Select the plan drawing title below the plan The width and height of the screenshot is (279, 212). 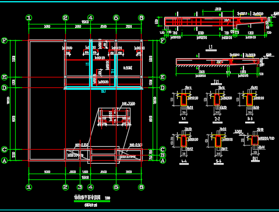[87, 197]
